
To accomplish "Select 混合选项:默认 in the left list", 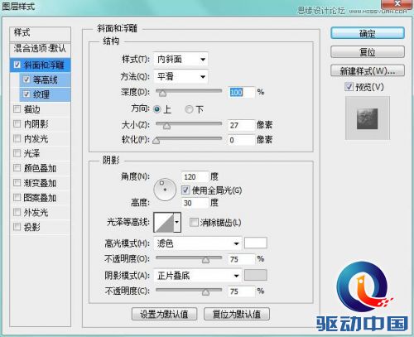I will [40, 49].
